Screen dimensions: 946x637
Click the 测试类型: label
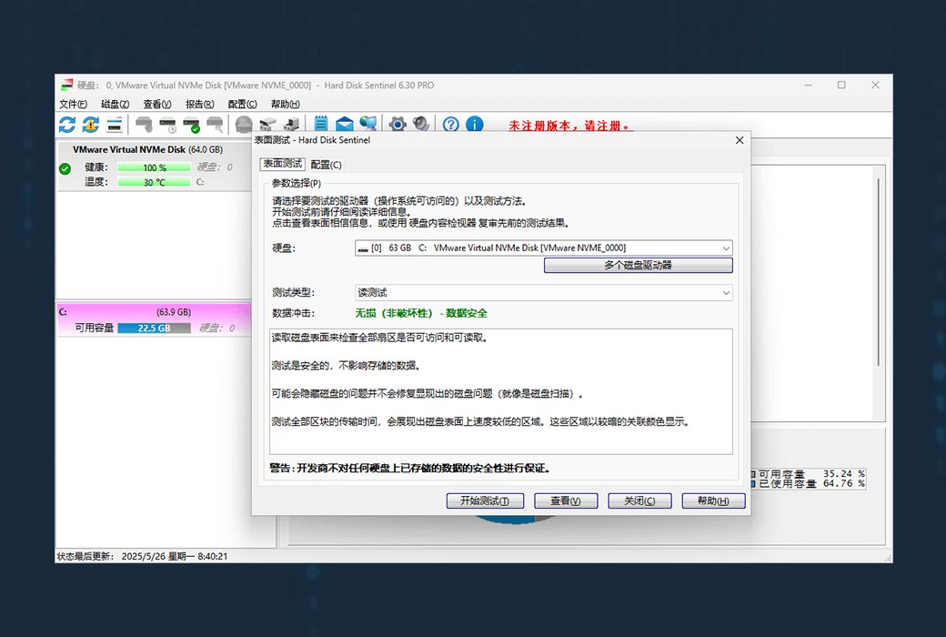tap(293, 293)
